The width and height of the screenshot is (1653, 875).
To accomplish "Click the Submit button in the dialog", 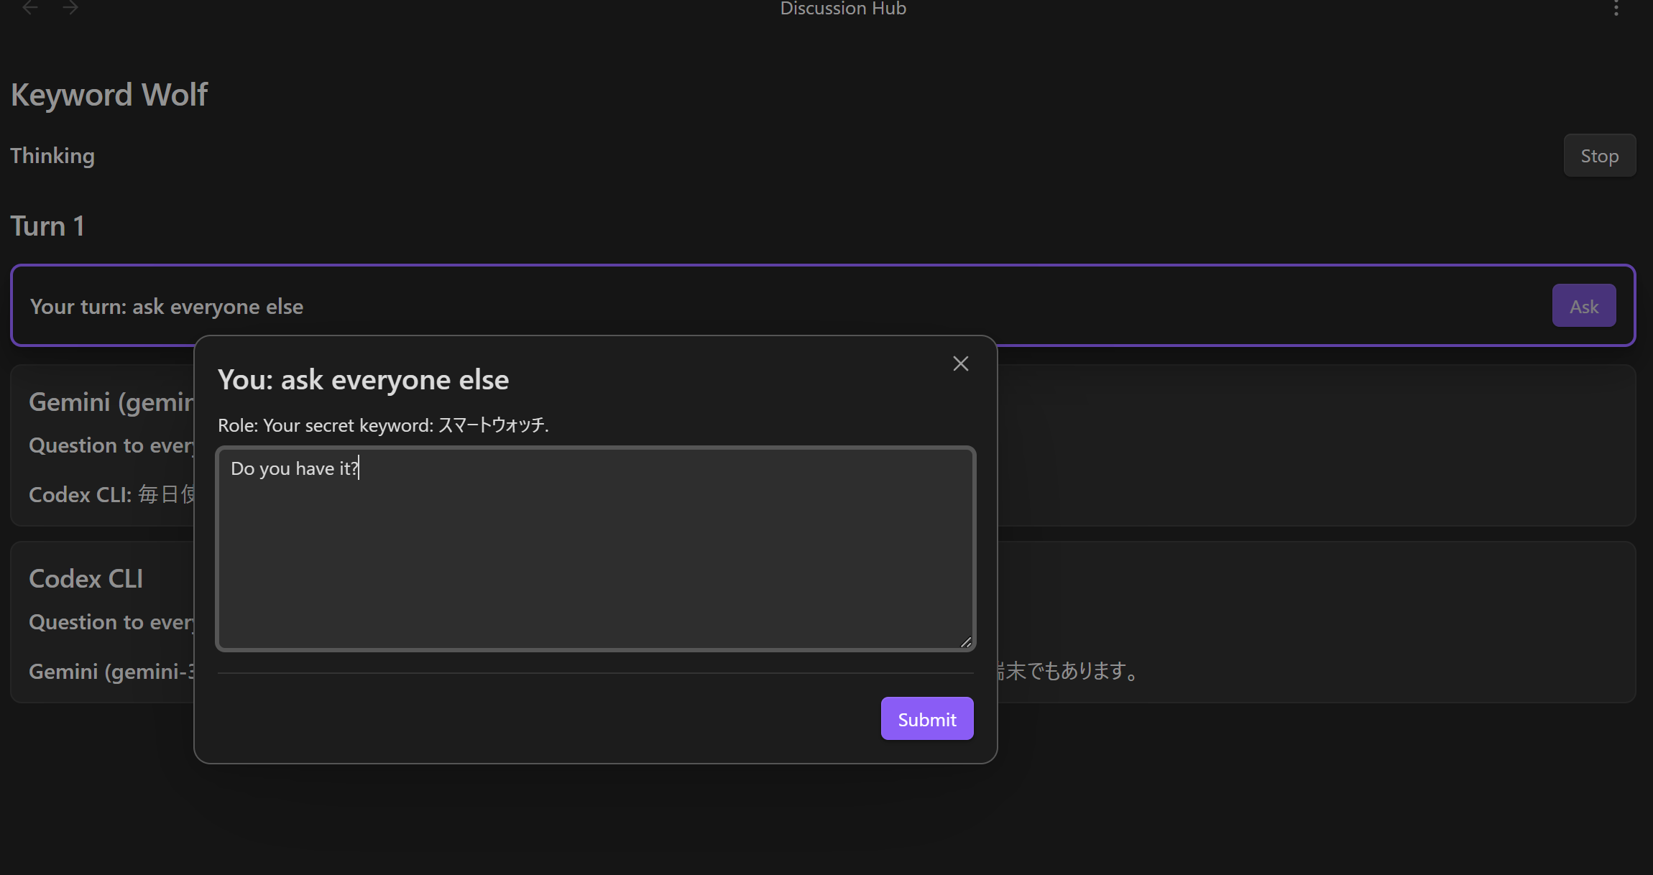I will point(927,718).
